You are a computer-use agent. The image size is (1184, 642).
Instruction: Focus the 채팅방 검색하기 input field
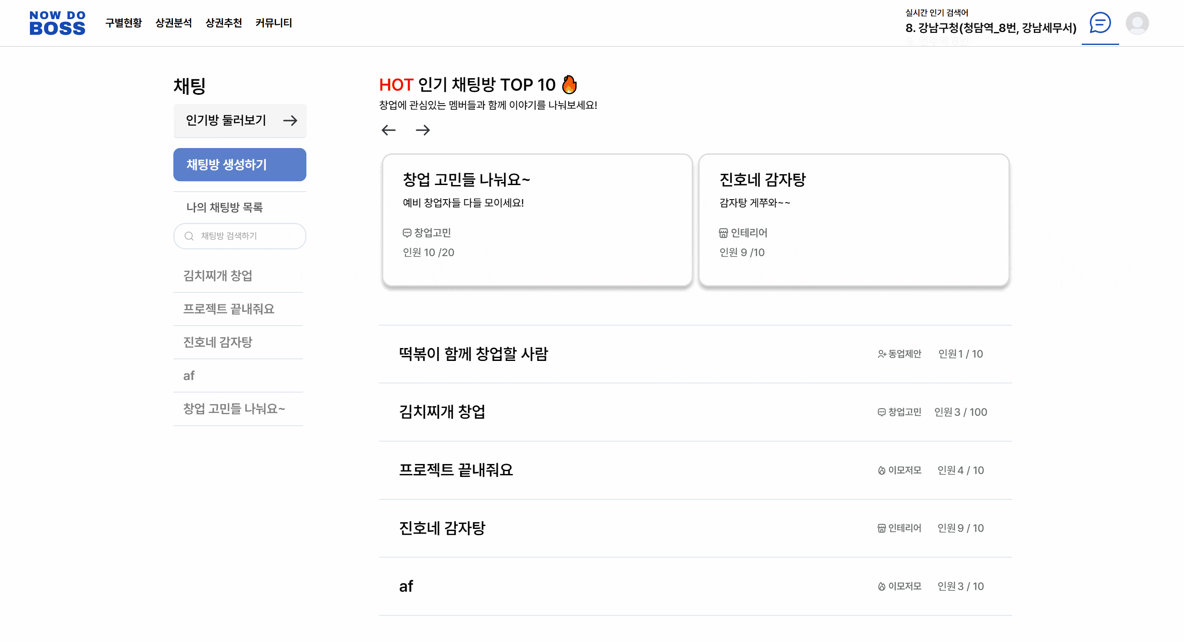pyautogui.click(x=248, y=236)
